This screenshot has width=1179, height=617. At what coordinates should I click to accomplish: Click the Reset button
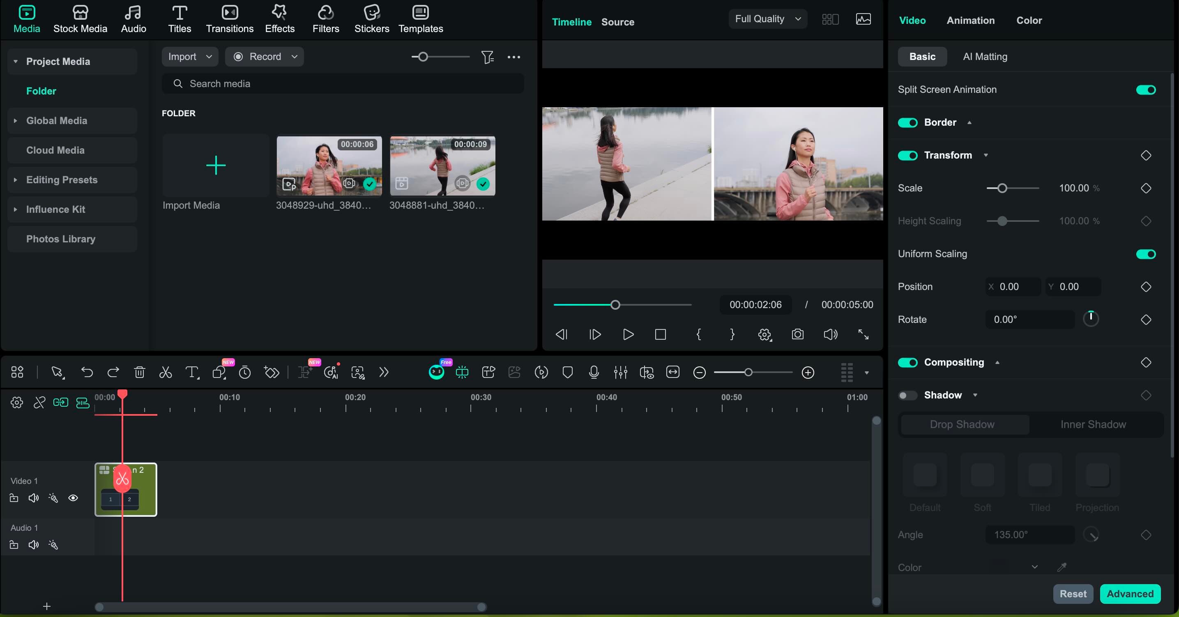[x=1073, y=594]
